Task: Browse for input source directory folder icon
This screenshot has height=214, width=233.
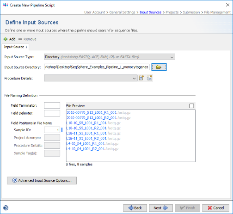Action: 159,67
